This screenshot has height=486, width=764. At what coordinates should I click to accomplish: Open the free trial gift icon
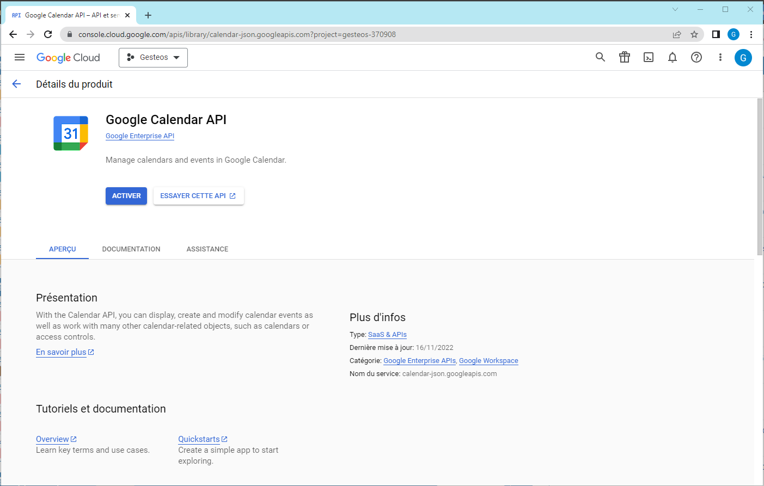point(624,57)
